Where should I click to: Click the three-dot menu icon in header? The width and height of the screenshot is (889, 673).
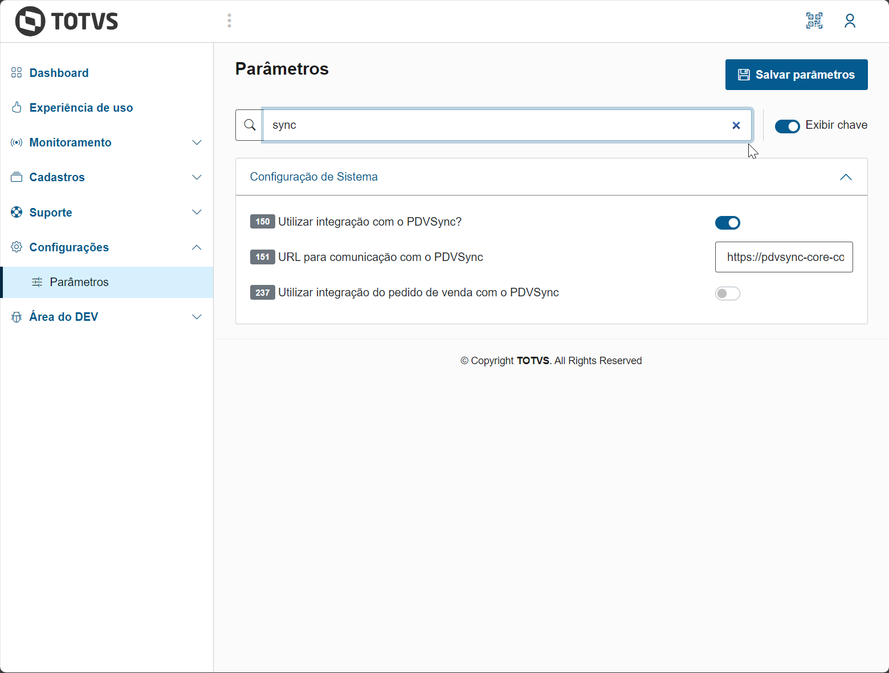[x=229, y=21]
